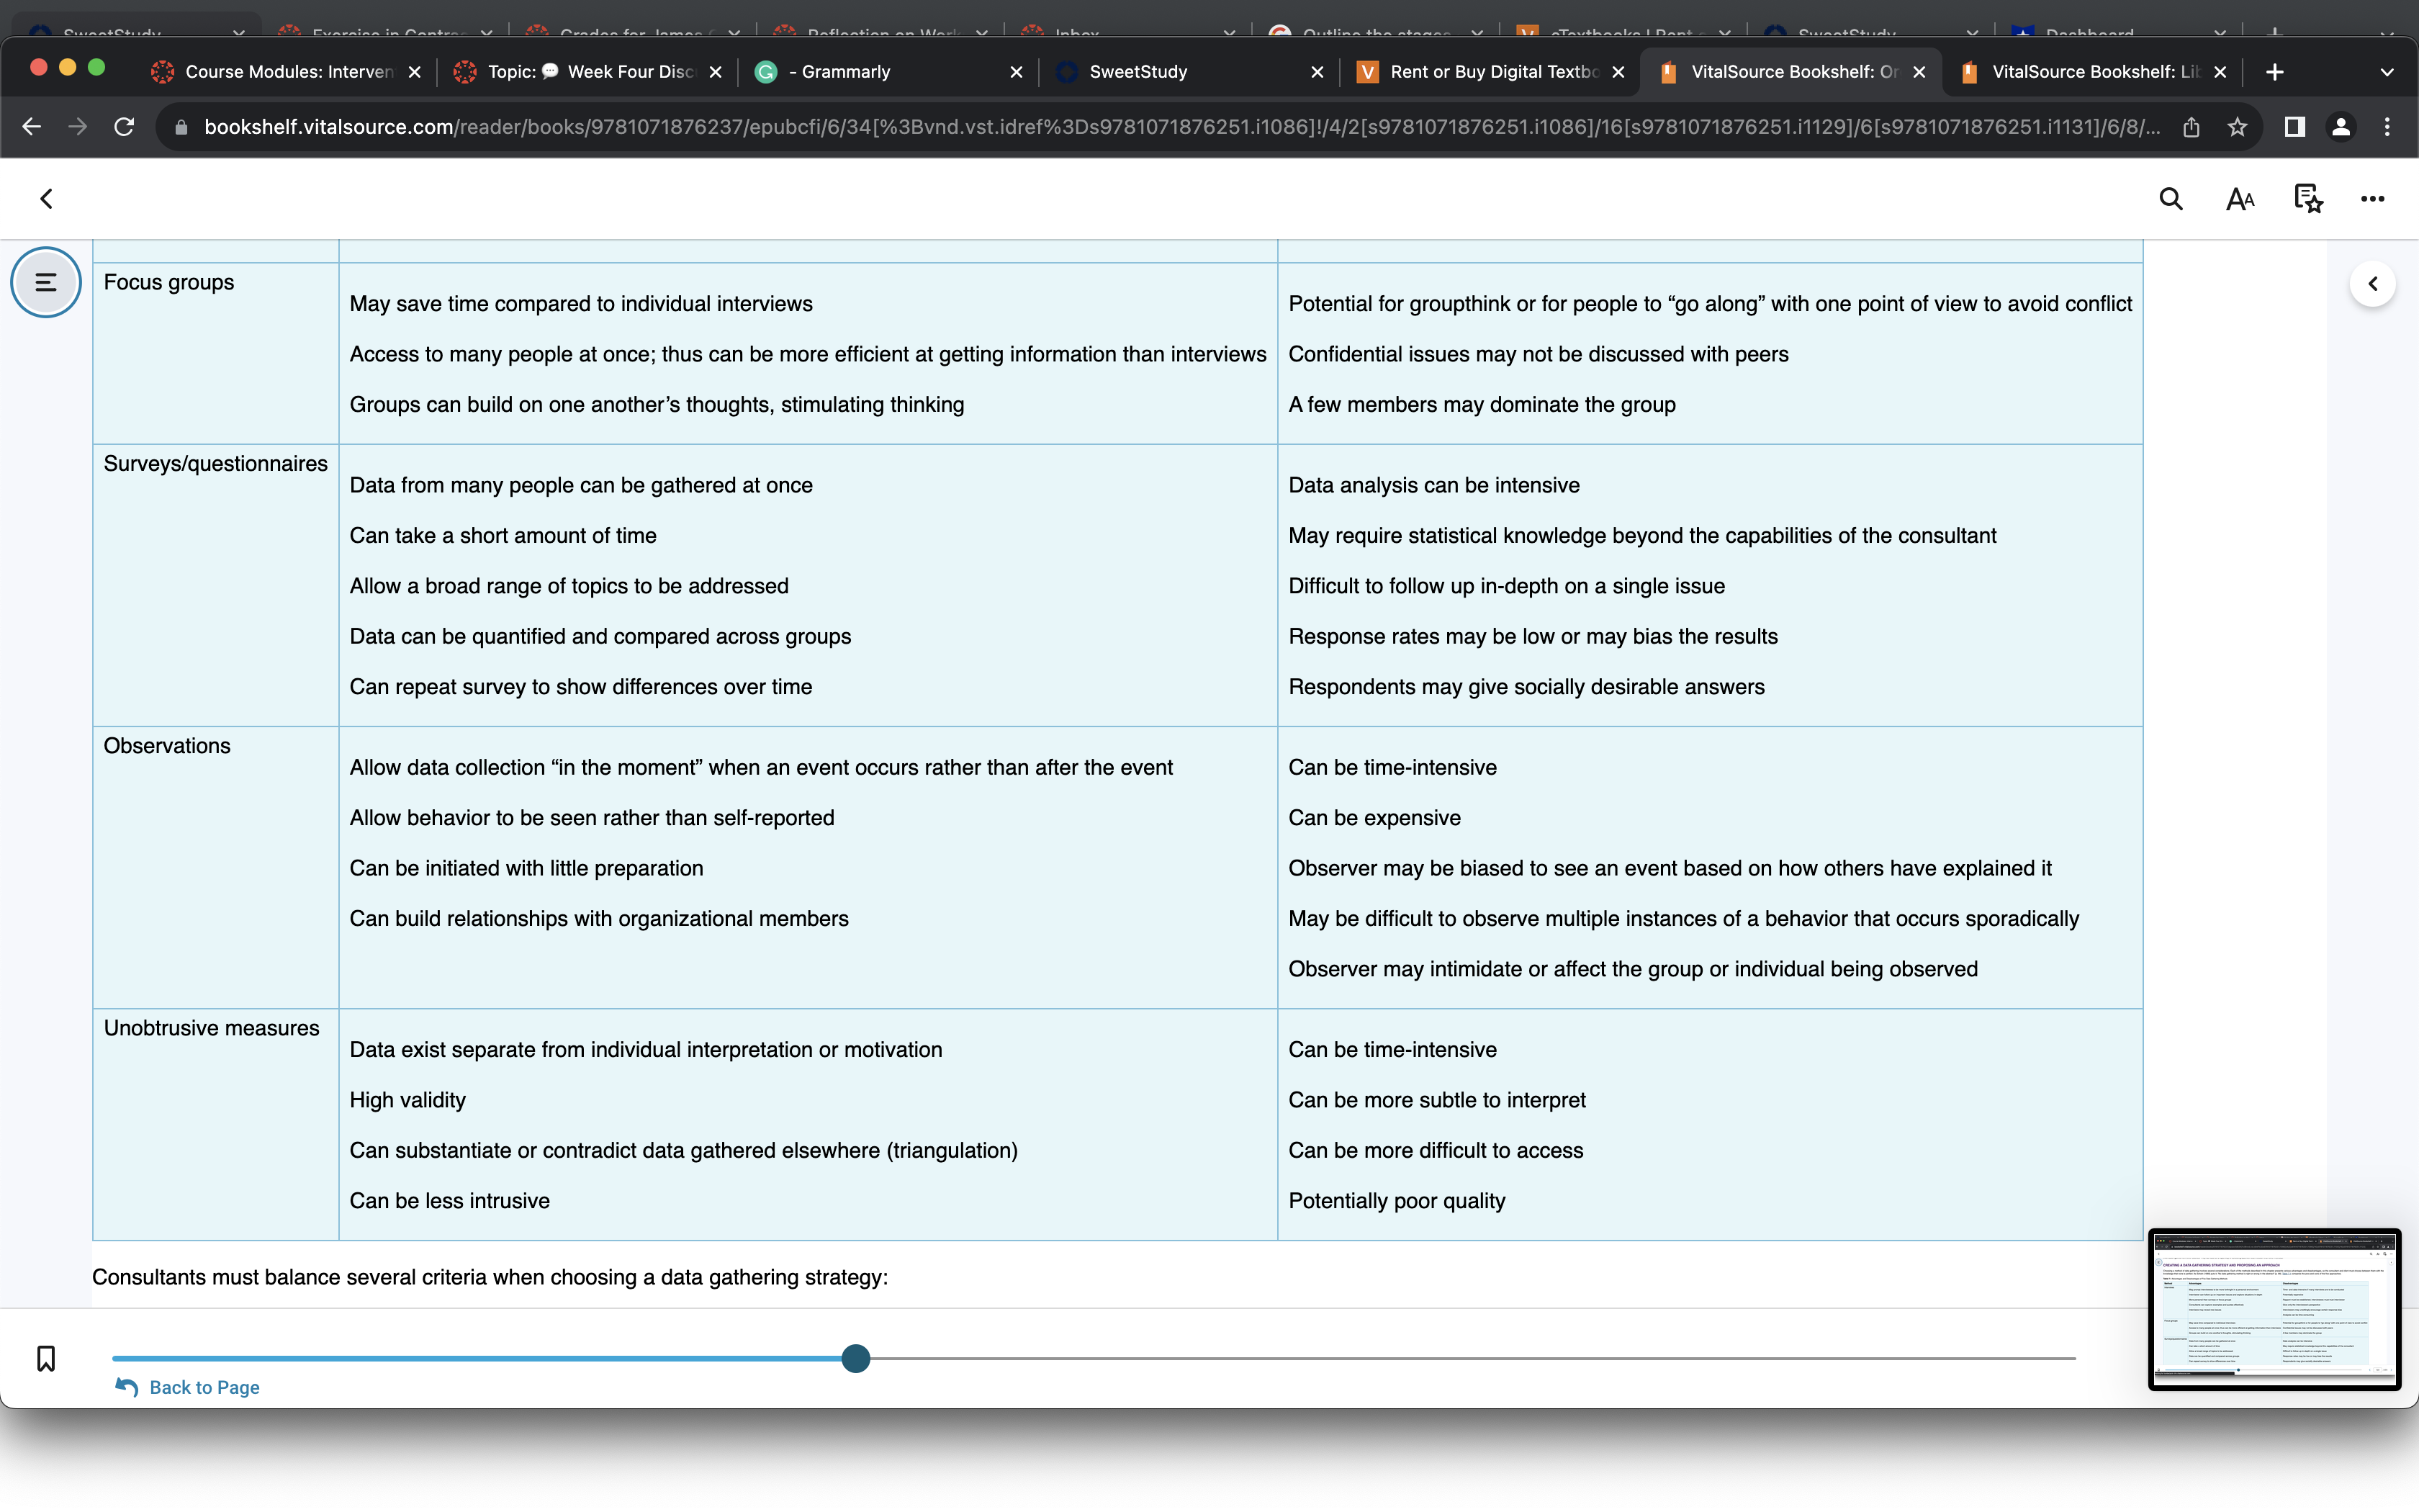
Task: Click 'Can be more subtle to interpret'
Action: [x=1436, y=1100]
